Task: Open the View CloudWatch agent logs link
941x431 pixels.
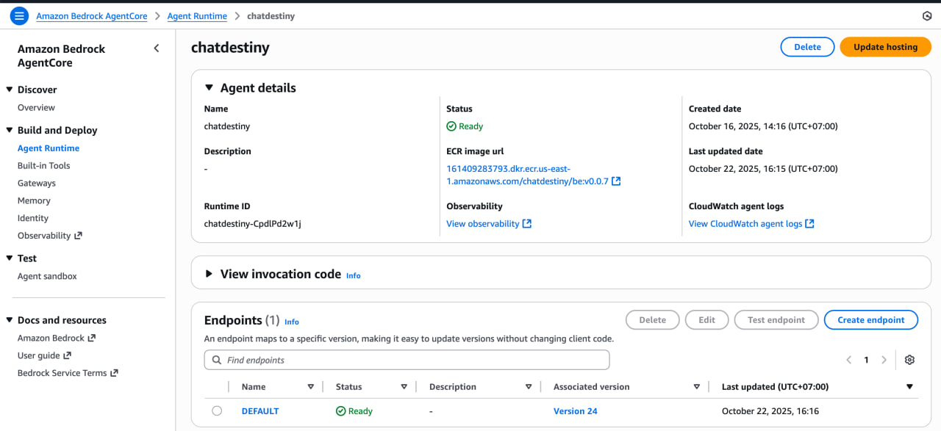Action: [x=745, y=224]
